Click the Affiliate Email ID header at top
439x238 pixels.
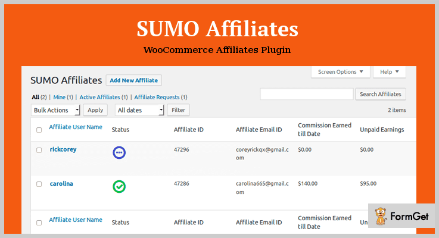tap(259, 130)
